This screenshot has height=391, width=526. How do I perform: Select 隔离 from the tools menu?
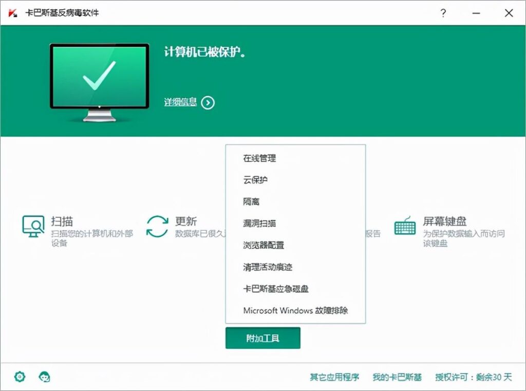[250, 201]
